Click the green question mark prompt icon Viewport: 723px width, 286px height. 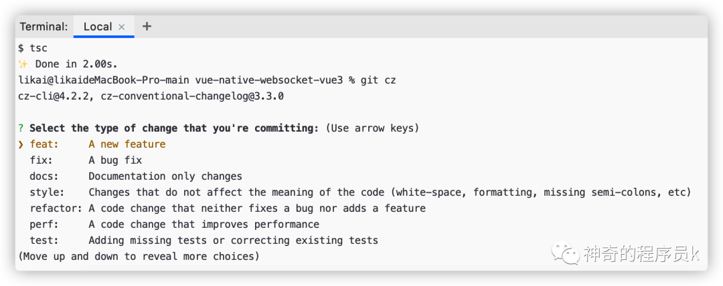point(21,128)
